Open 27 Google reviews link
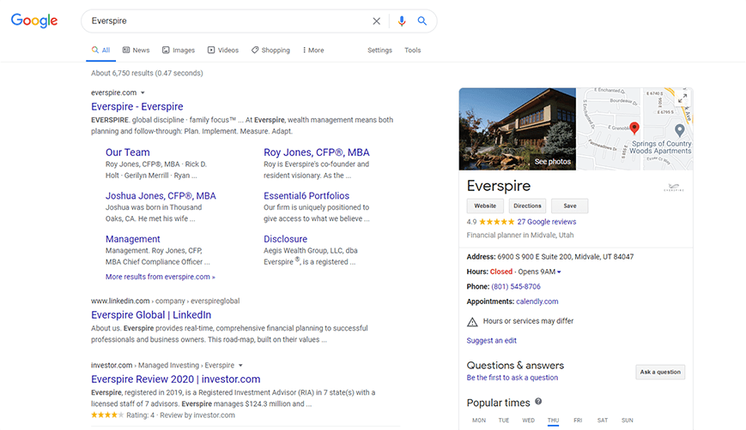The image size is (746, 430). (547, 222)
